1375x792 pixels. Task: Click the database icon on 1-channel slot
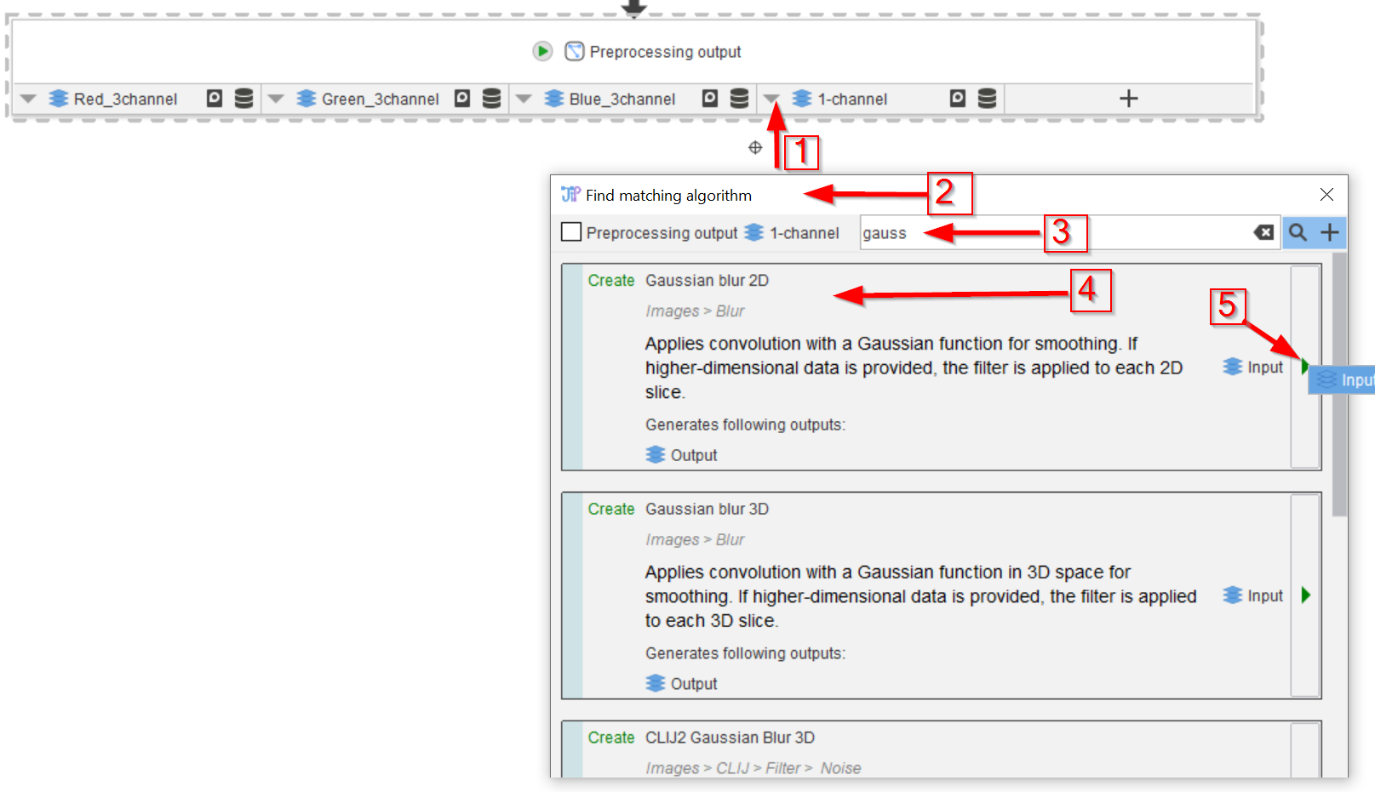[x=987, y=99]
